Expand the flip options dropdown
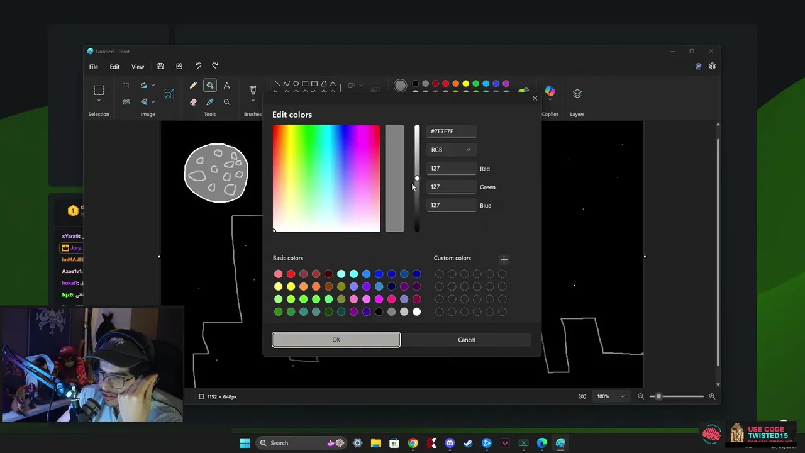The image size is (805, 453). [x=153, y=102]
